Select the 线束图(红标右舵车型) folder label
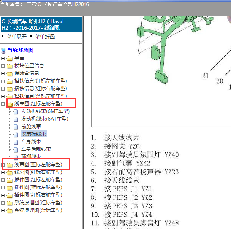Viewport: 231px width, 229px height. click(38, 172)
